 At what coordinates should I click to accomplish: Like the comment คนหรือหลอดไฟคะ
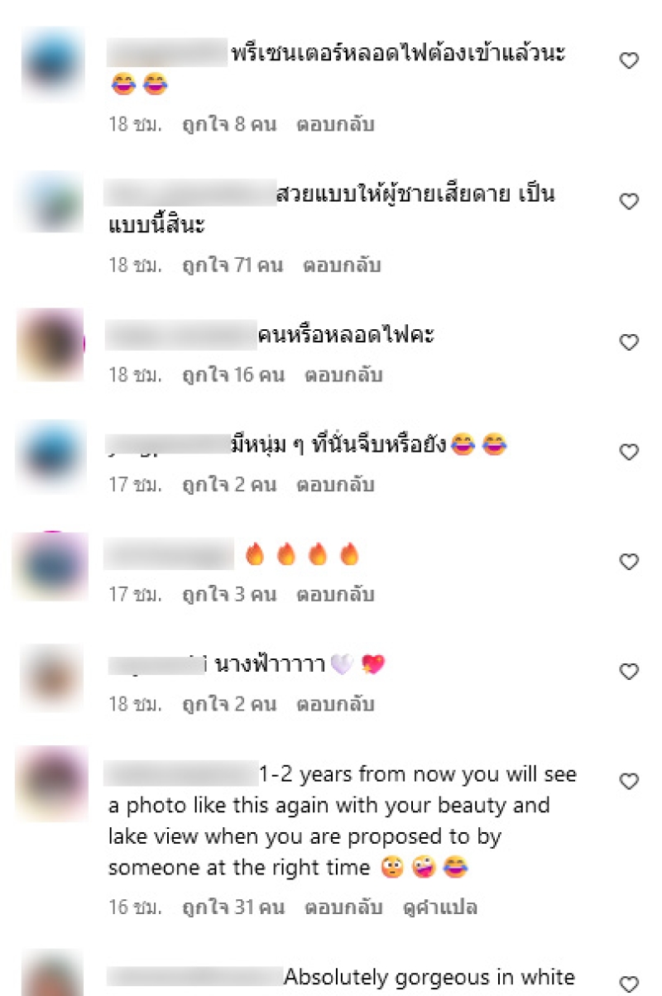tap(630, 342)
